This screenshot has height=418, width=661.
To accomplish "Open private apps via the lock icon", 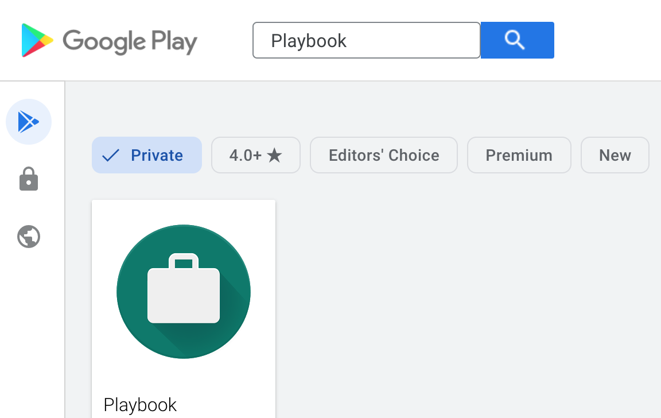I will pos(29,179).
